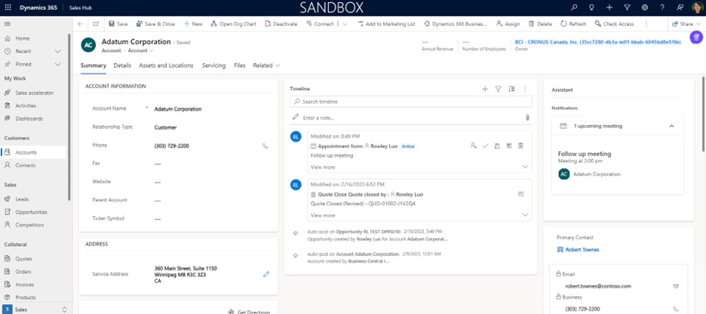706x314 pixels.
Task: Switch to the Servicing tab
Action: click(214, 66)
